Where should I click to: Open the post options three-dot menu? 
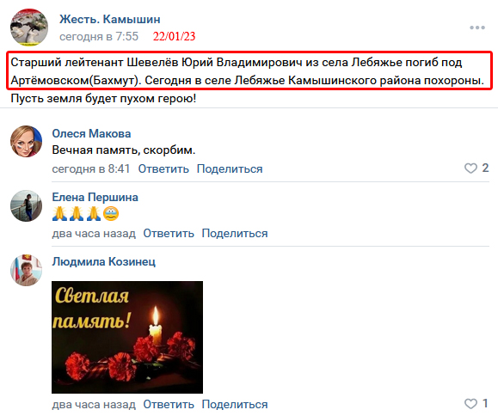point(477,28)
